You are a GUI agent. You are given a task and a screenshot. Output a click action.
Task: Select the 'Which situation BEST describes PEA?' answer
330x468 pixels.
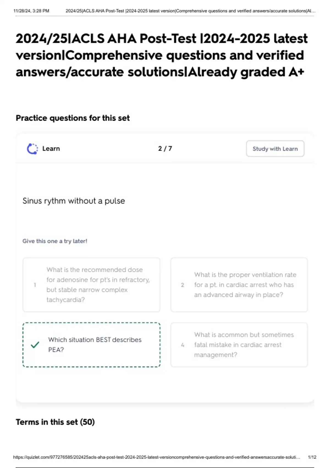coord(95,345)
